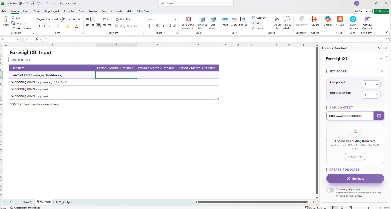Switch to the Sheet1 tab
The image size is (391, 209).
27,202
